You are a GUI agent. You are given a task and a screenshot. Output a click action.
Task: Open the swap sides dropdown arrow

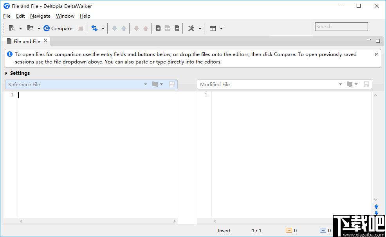coord(103,29)
